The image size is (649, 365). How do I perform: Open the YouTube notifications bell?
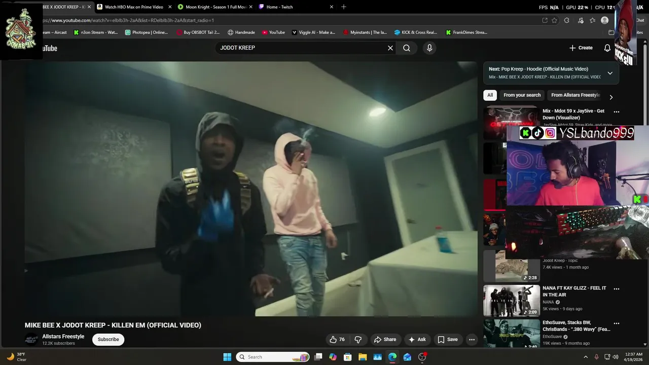coord(607,48)
